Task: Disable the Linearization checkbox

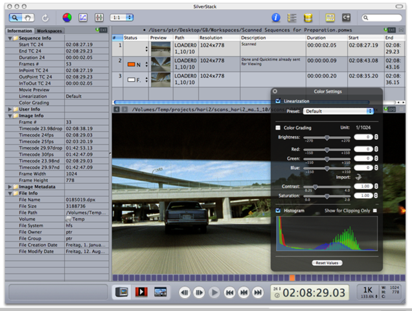Action: (279, 102)
